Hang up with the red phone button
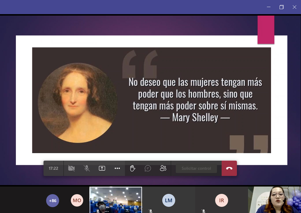Screen dimensions: 301x213 [229, 168]
